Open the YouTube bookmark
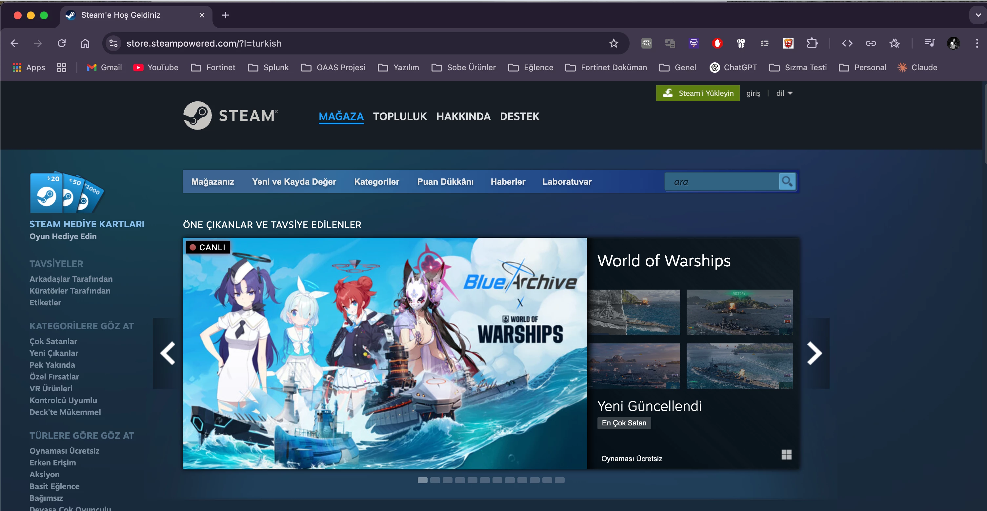 pos(155,68)
